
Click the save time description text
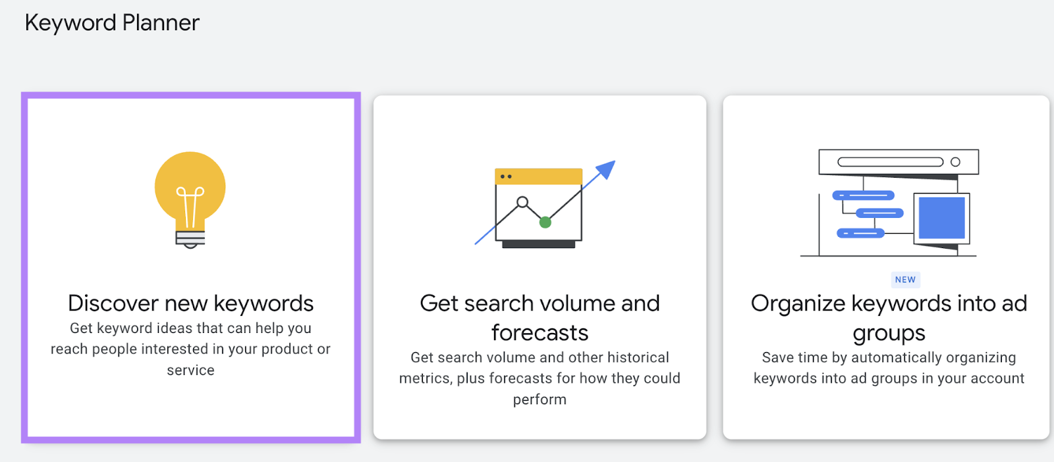[x=888, y=367]
